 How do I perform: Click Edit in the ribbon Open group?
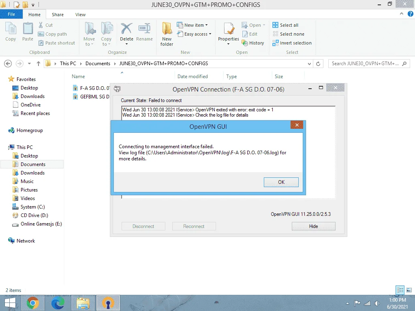point(250,34)
